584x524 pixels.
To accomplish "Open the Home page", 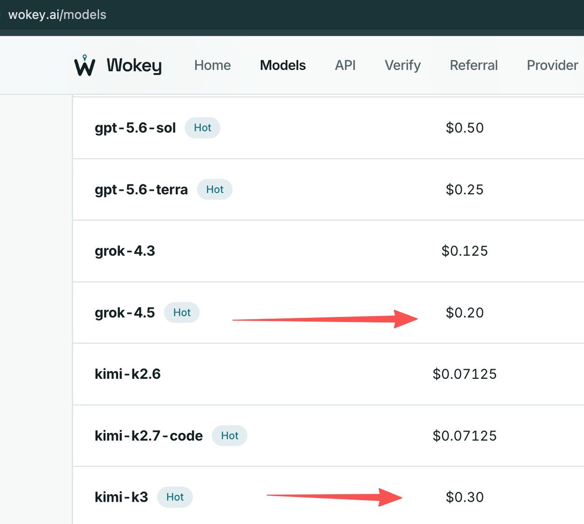I will tap(213, 65).
